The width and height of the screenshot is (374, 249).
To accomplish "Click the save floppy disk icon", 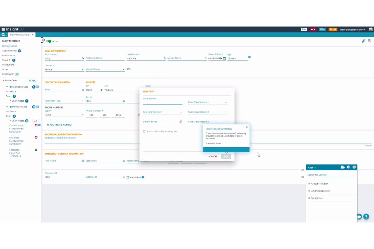I will (x=369, y=41).
